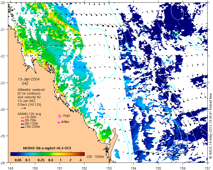Click the '0.5m/s (1kt 12h)' scale text
This screenshot has height=170, width=213.
click(29, 105)
